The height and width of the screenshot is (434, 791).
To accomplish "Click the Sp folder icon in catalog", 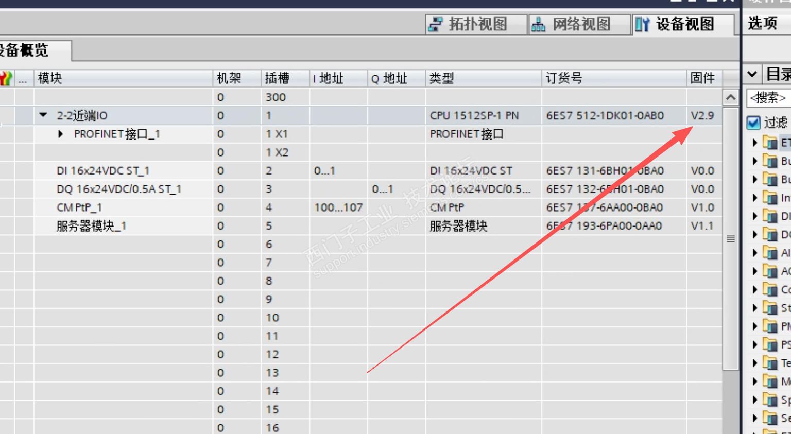I will pyautogui.click(x=770, y=400).
